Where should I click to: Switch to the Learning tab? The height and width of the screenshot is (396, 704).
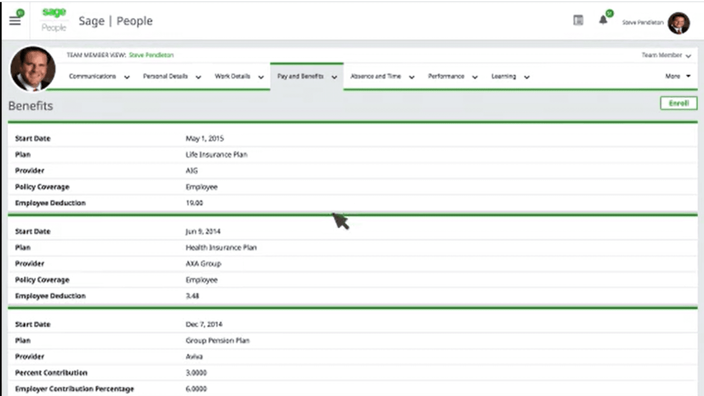coord(504,77)
